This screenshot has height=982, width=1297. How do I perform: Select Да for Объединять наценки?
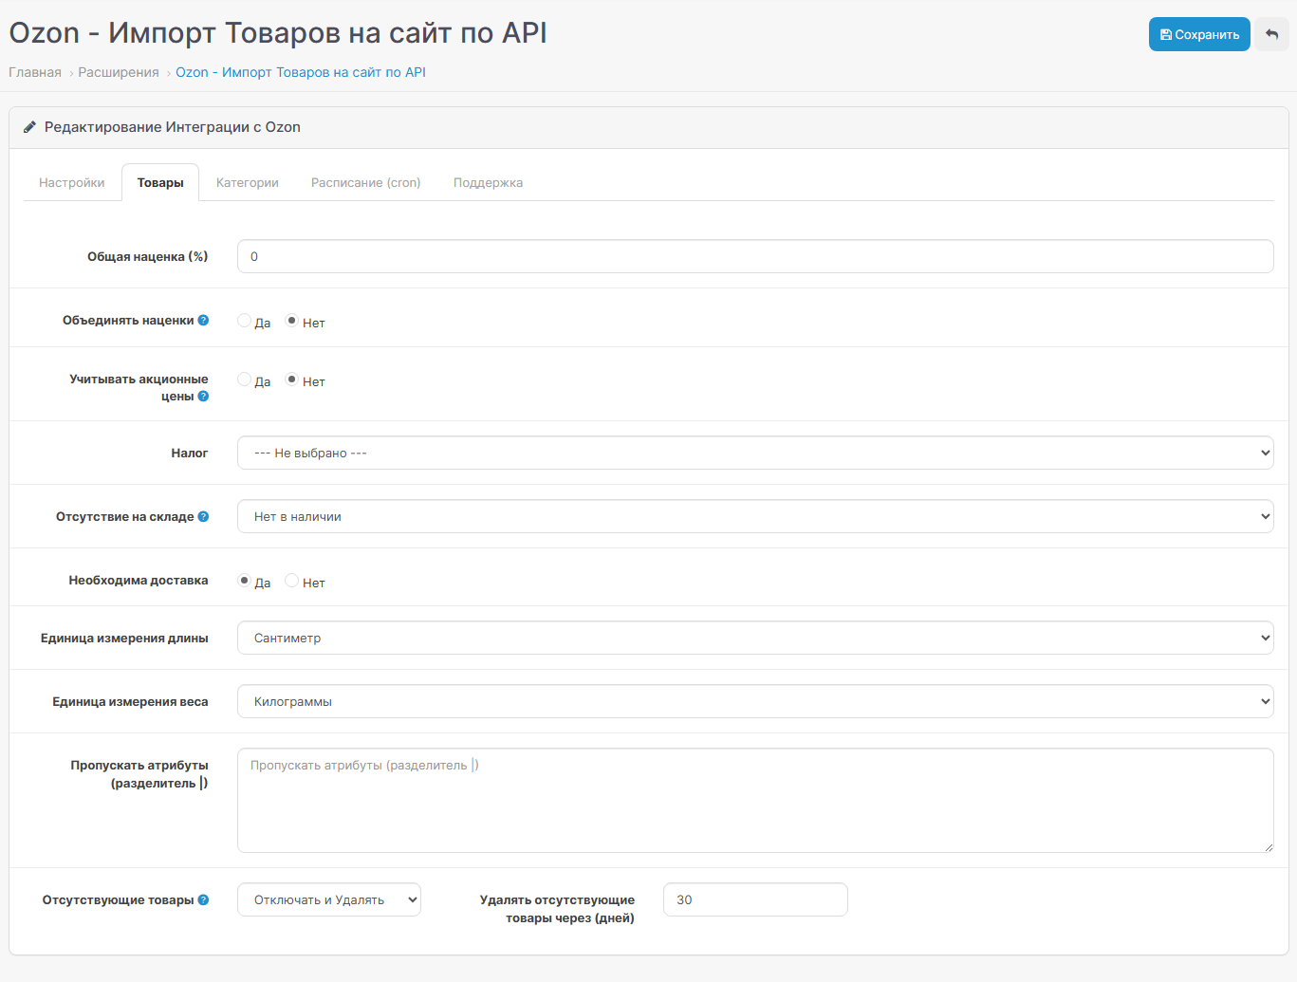pyautogui.click(x=245, y=321)
